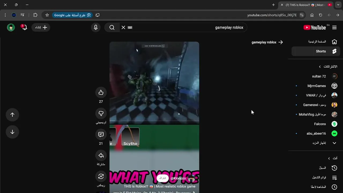343x193 pixels.
Task: Go to the next short with down arrow
Action: click(x=12, y=132)
